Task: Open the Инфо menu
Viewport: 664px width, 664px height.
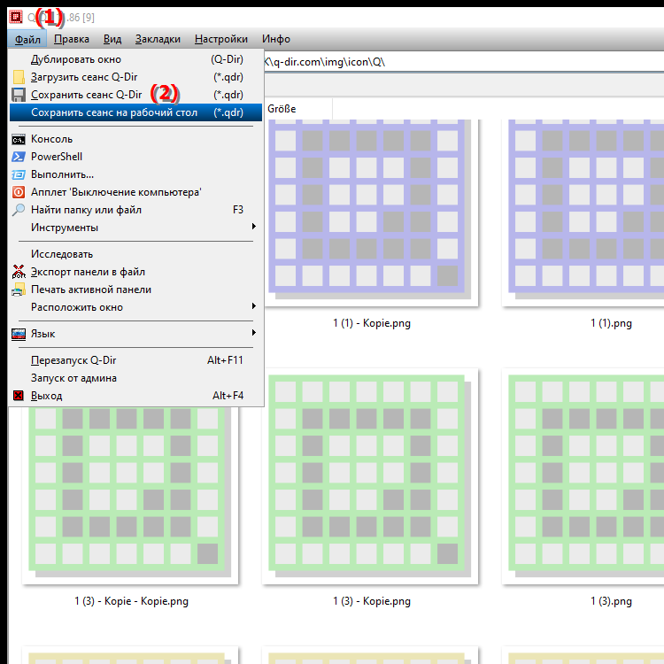Action: [x=275, y=39]
